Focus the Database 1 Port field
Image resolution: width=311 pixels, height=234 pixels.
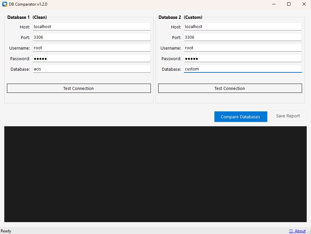(92, 37)
